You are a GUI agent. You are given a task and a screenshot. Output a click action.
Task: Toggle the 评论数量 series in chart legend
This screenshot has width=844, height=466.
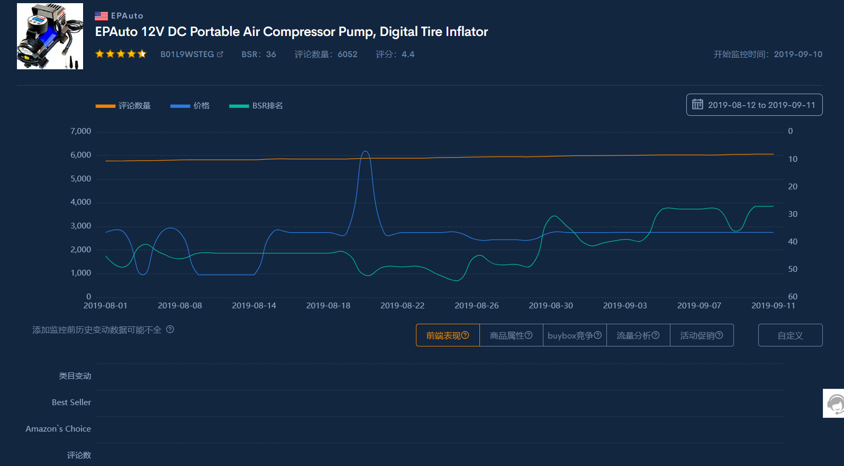[x=123, y=105]
